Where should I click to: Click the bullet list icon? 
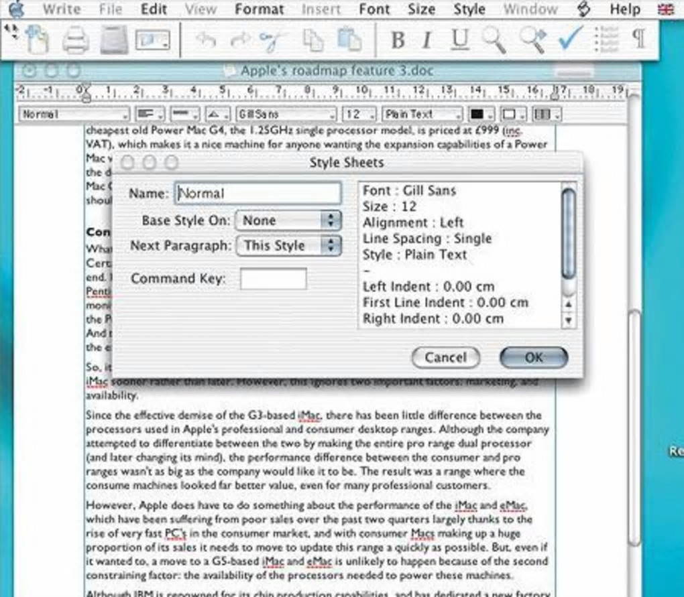(x=607, y=40)
